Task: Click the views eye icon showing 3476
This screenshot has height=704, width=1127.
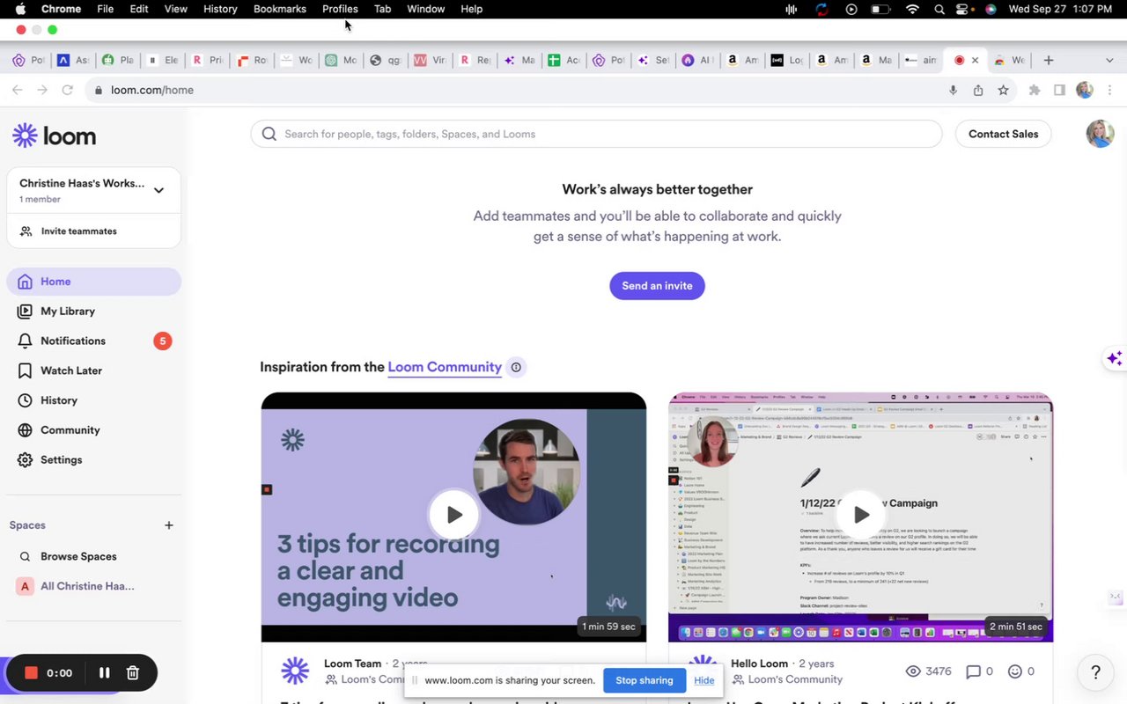Action: click(913, 671)
